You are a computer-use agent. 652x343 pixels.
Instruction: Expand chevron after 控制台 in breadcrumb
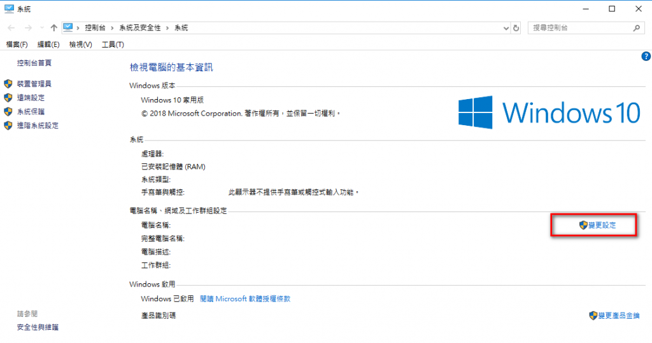112,28
